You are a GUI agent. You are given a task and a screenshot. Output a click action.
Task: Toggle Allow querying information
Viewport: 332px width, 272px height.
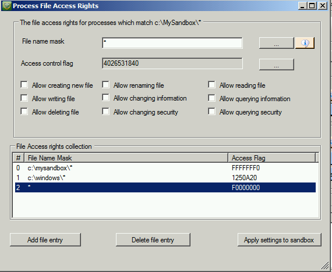(211, 98)
